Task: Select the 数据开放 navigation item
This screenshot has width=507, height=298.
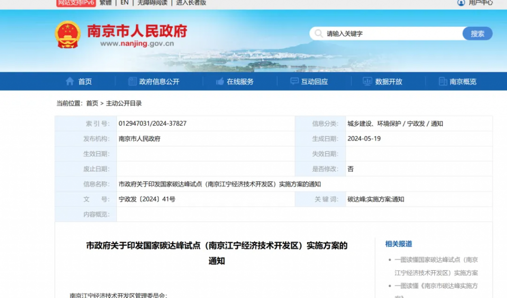Action: [389, 82]
